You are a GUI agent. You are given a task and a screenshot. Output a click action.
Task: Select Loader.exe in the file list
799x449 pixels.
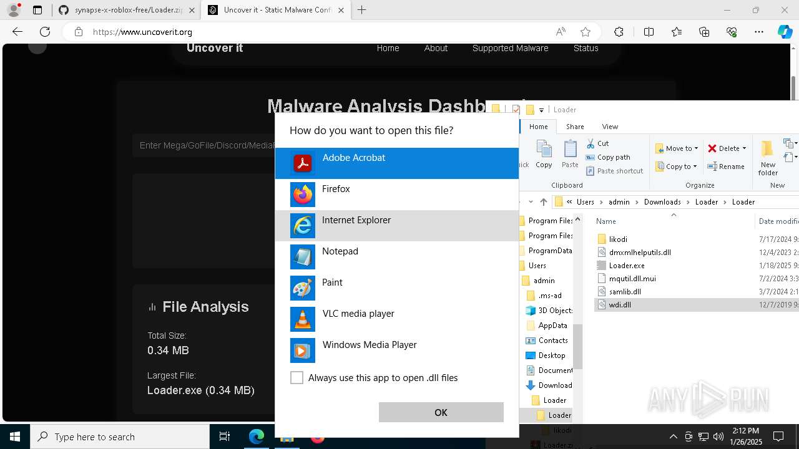tap(627, 266)
